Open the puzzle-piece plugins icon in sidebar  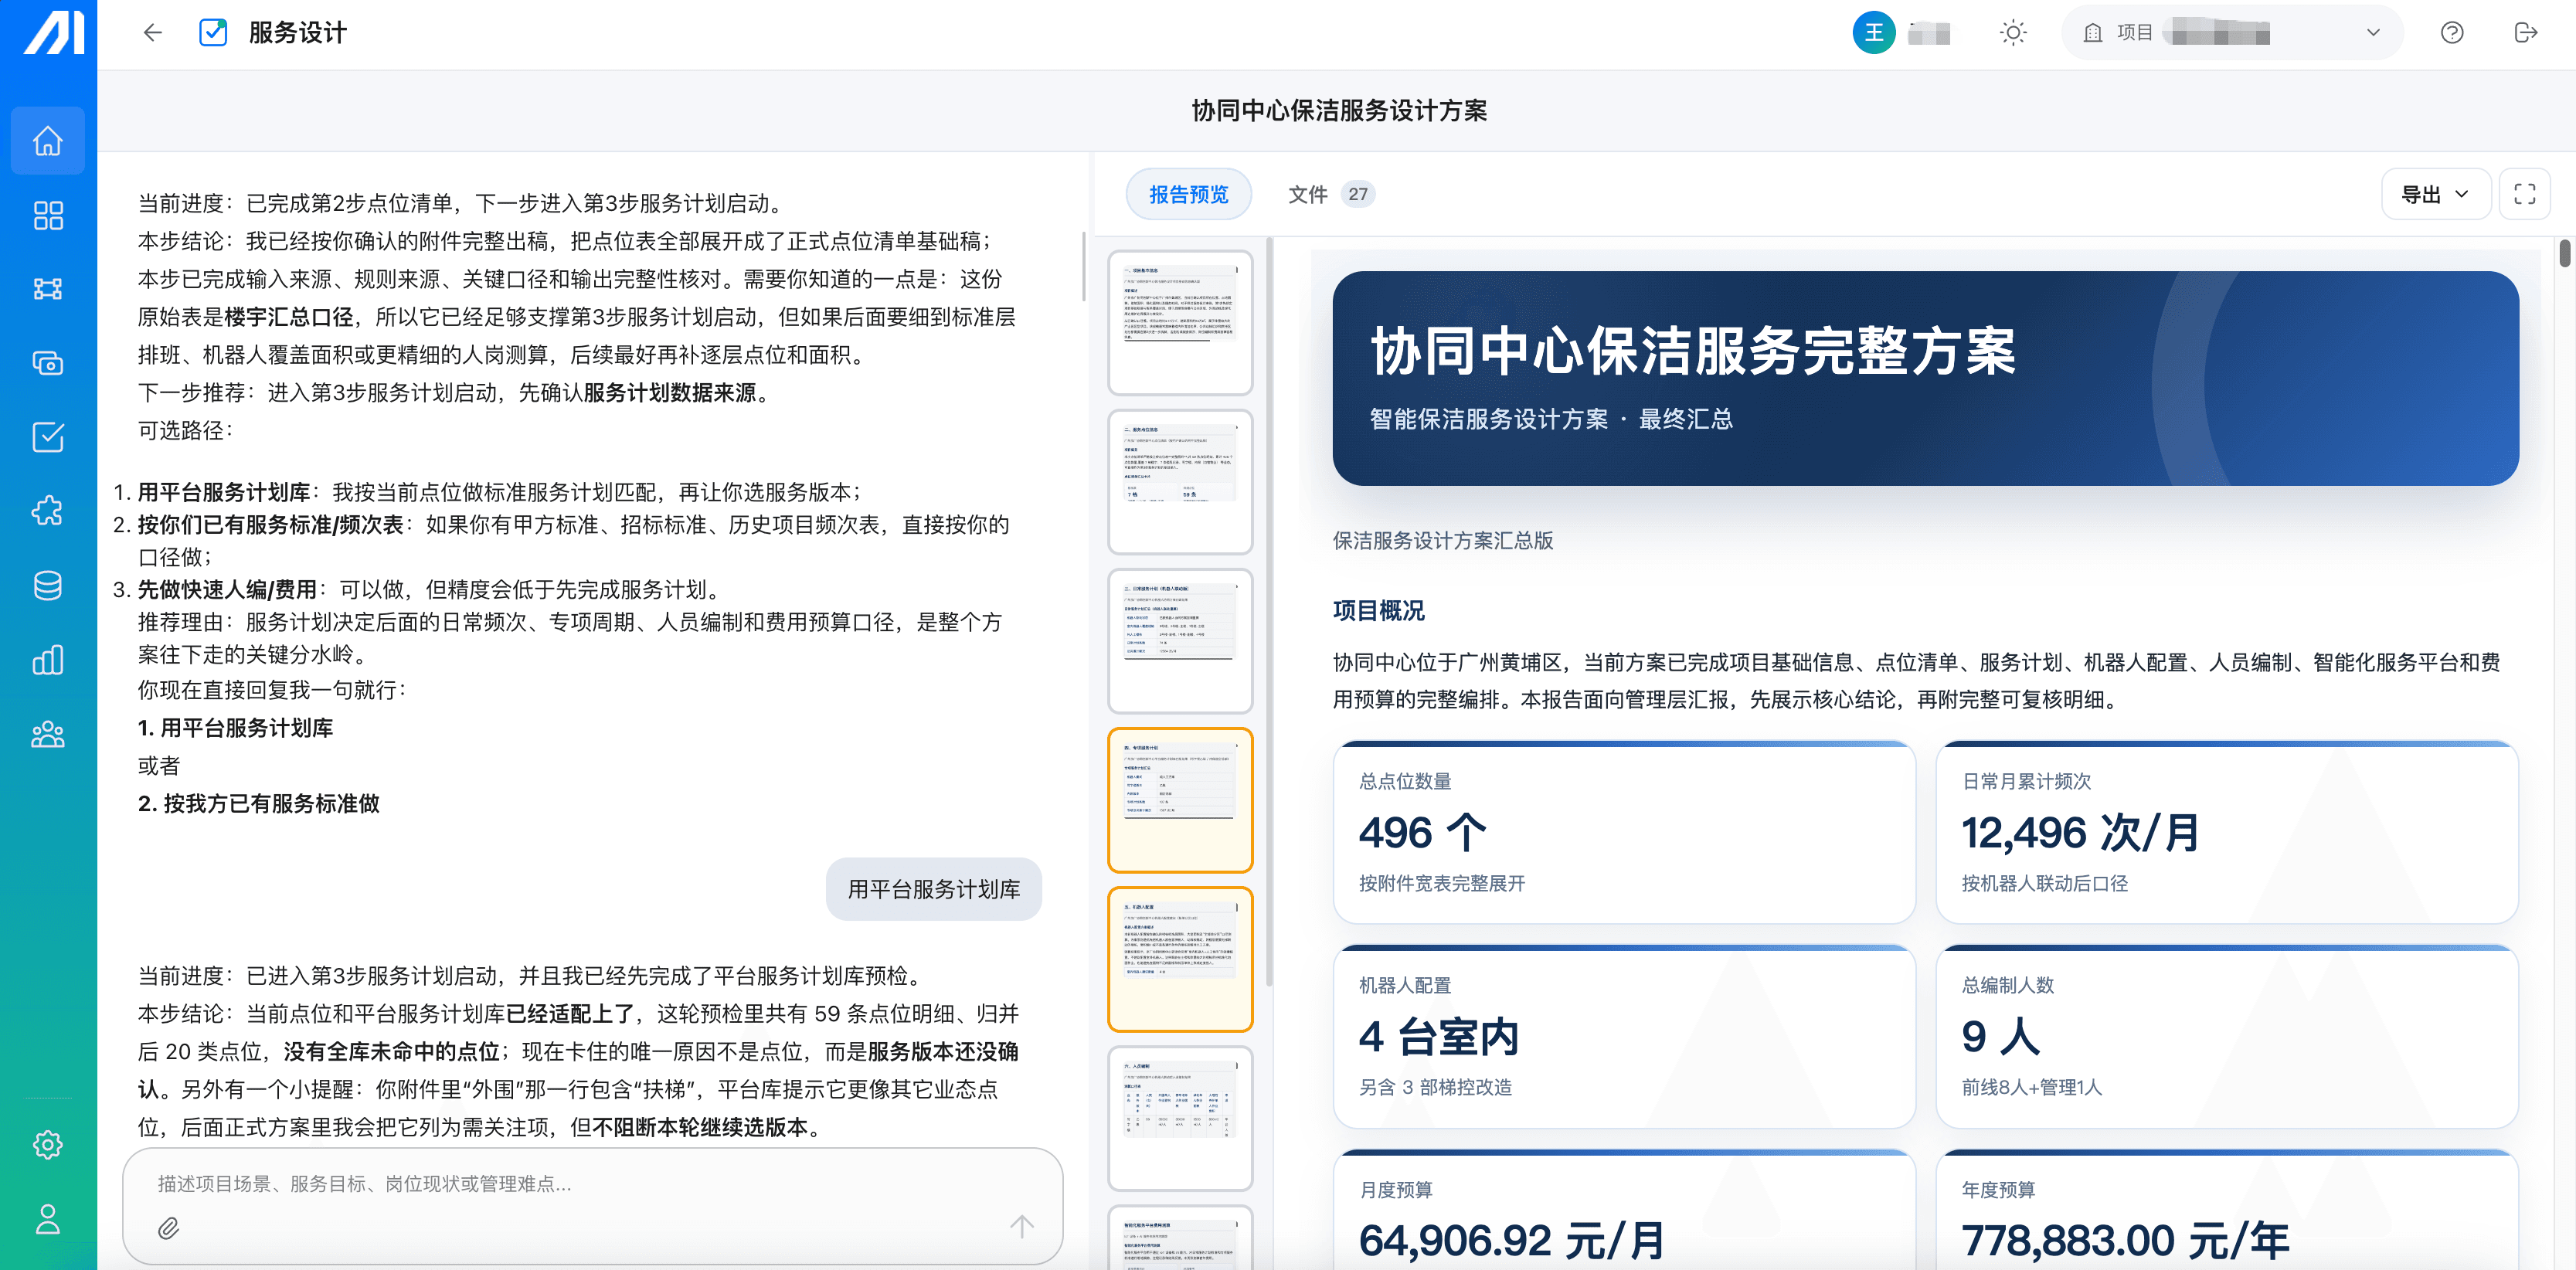coord(48,511)
